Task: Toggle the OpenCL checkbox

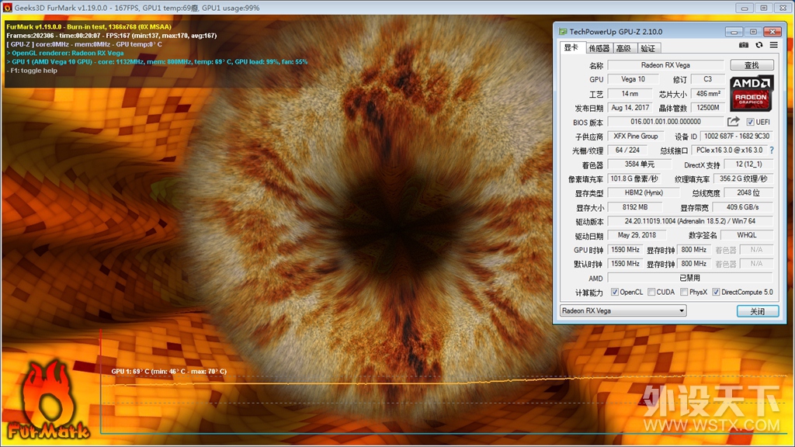Action: click(x=615, y=292)
